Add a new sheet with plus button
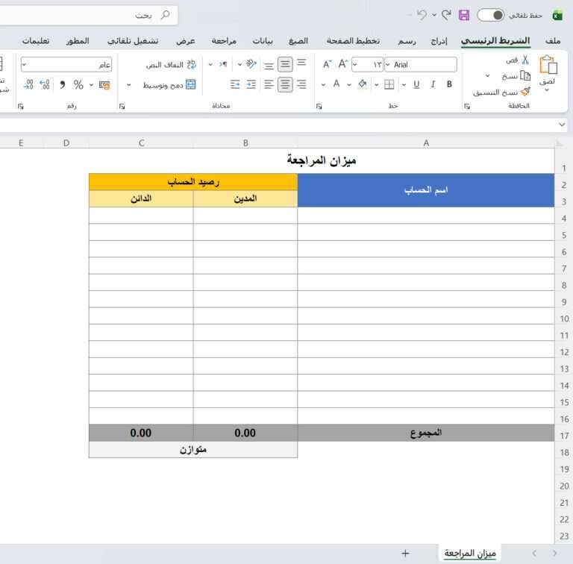Image resolution: width=573 pixels, height=564 pixels. coord(405,553)
